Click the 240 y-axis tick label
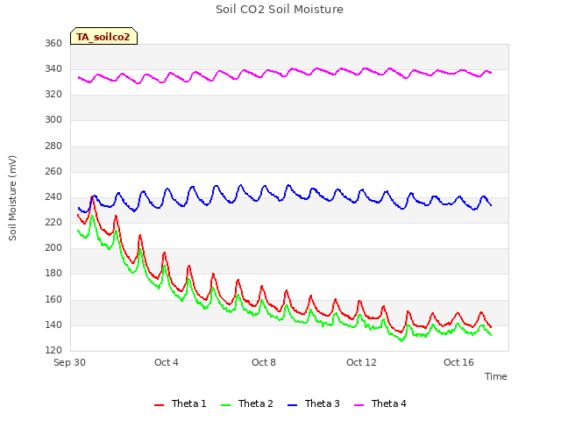 (53, 196)
